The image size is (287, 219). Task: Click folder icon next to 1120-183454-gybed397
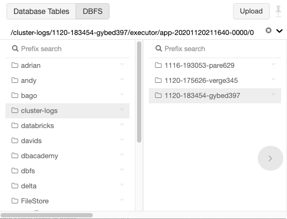(x=158, y=95)
